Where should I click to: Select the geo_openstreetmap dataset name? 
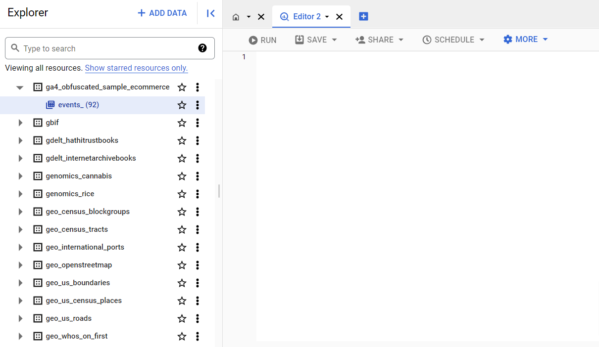coord(79,265)
